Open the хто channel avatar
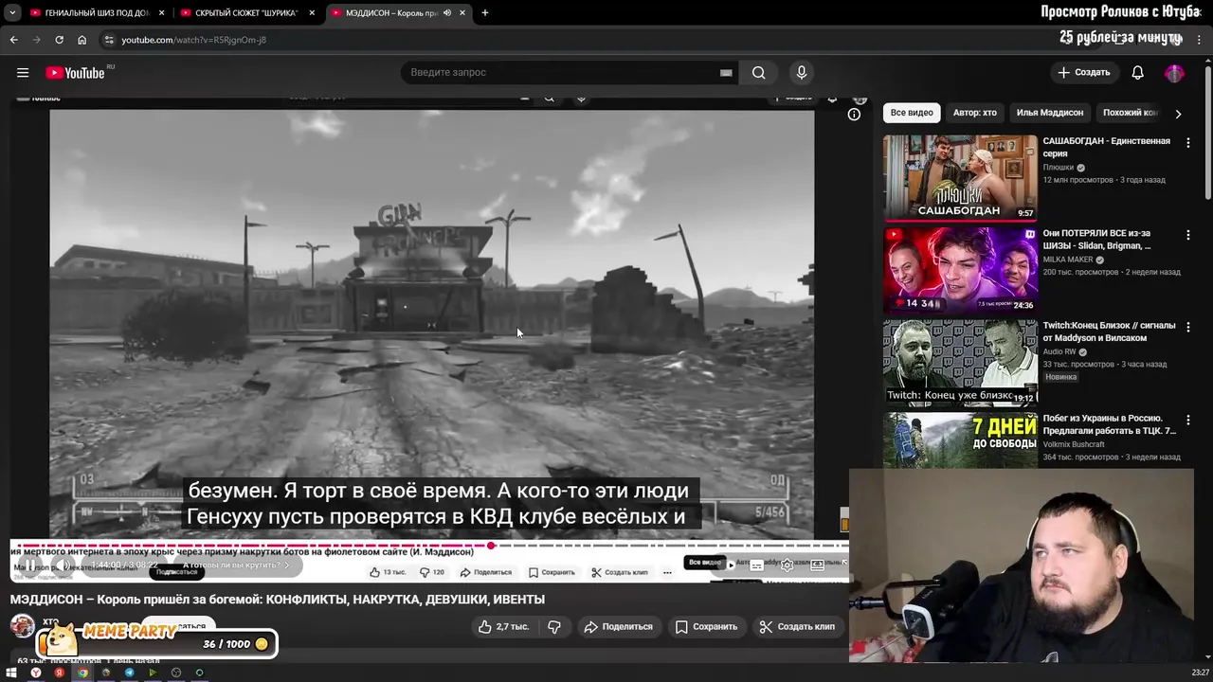1213x682 pixels. click(x=22, y=625)
